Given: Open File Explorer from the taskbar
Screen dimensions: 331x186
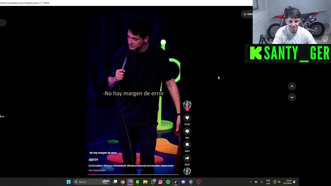Looking at the screenshot, I should pos(145,182).
